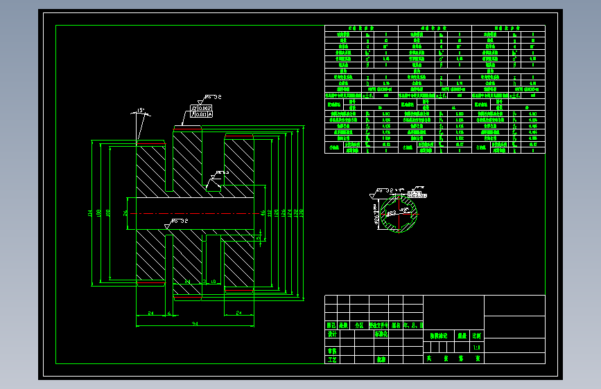The width and height of the screenshot is (601, 389).
Task: Select the 0.01 A runout tolerance frame
Action: (201, 114)
